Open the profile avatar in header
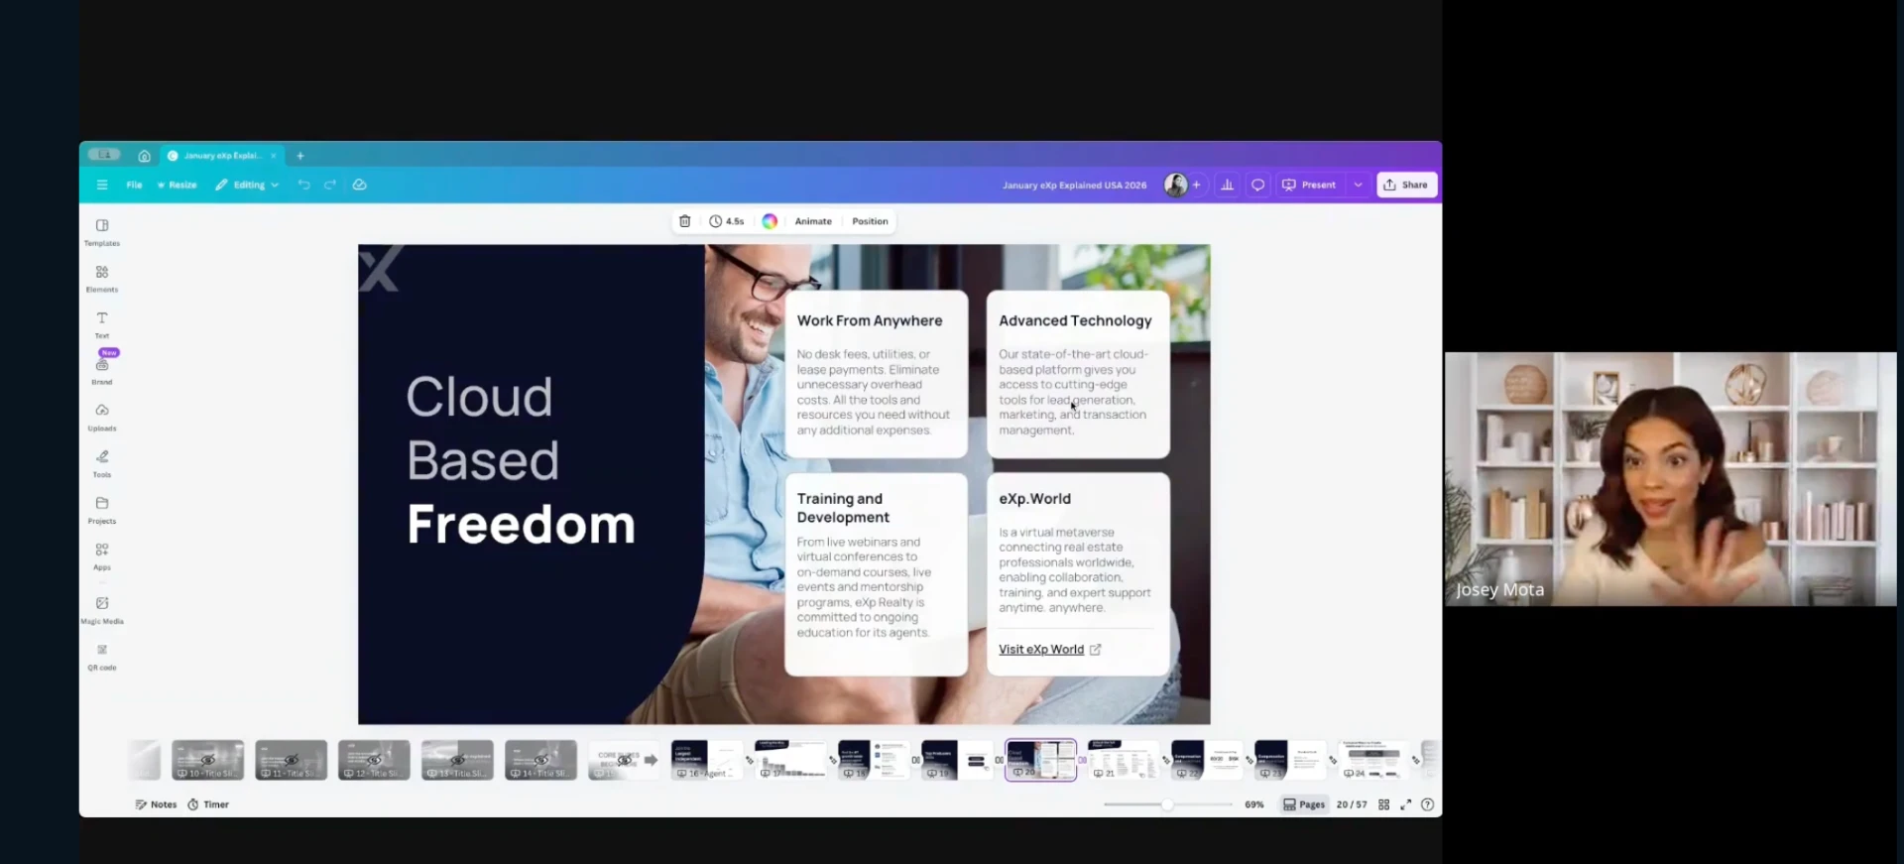1904x864 pixels. (x=1175, y=185)
